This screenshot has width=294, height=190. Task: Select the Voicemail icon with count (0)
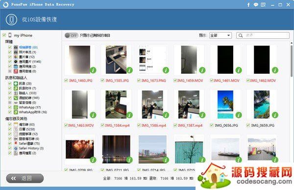16,103
